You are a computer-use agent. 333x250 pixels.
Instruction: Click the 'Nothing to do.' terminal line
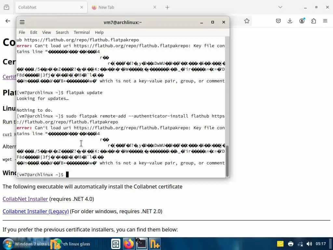coord(34,110)
